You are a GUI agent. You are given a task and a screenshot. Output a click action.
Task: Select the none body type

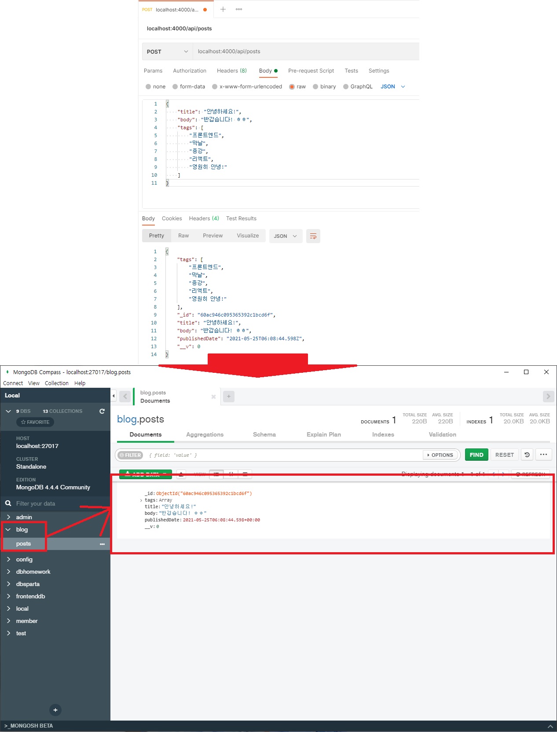point(156,87)
